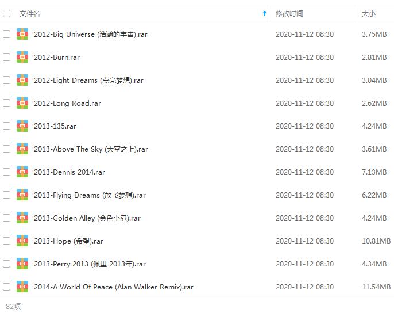Check the box for 2012-Burn.rar
The height and width of the screenshot is (313, 394).
click(x=6, y=57)
